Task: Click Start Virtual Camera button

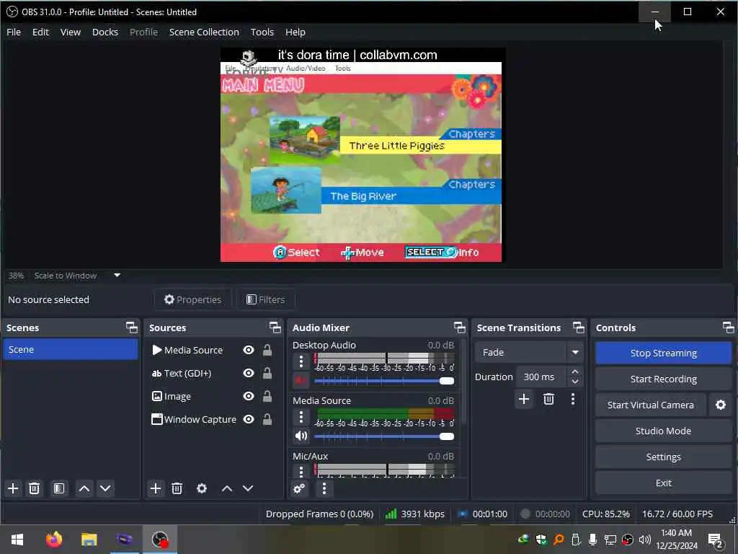Action: [x=651, y=405]
